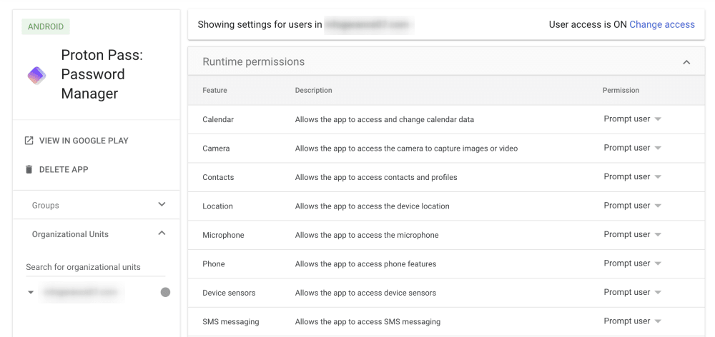This screenshot has width=715, height=337.
Task: Click the Proton Pass: Password Manager title
Action: click(x=102, y=74)
